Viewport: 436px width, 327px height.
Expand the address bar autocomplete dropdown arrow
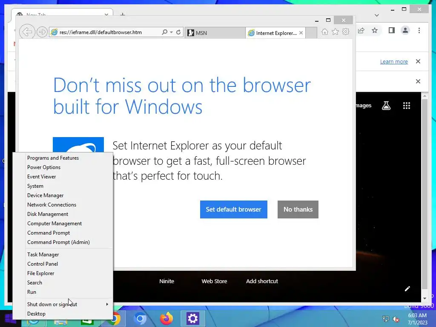tap(171, 32)
